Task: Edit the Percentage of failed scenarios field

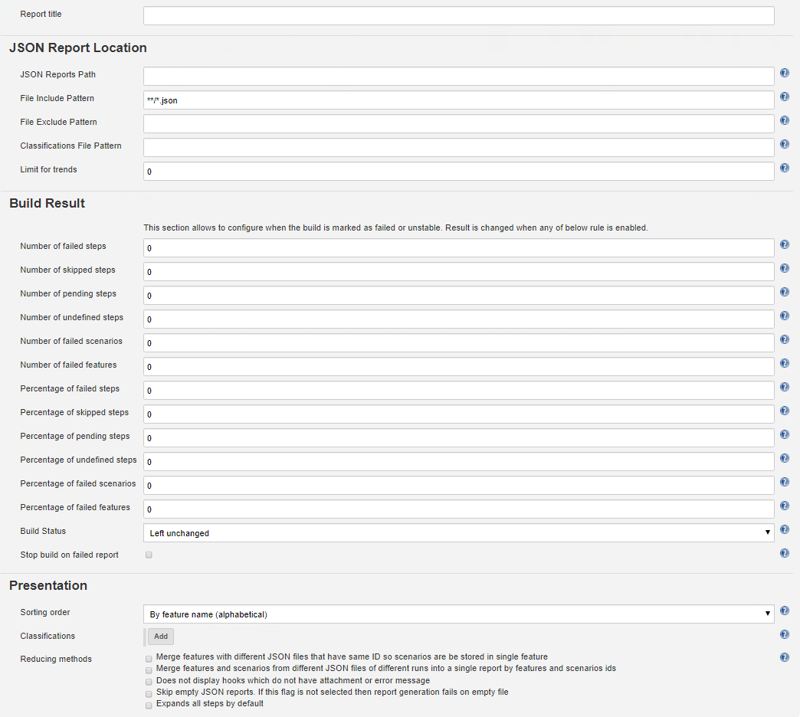Action: point(459,485)
